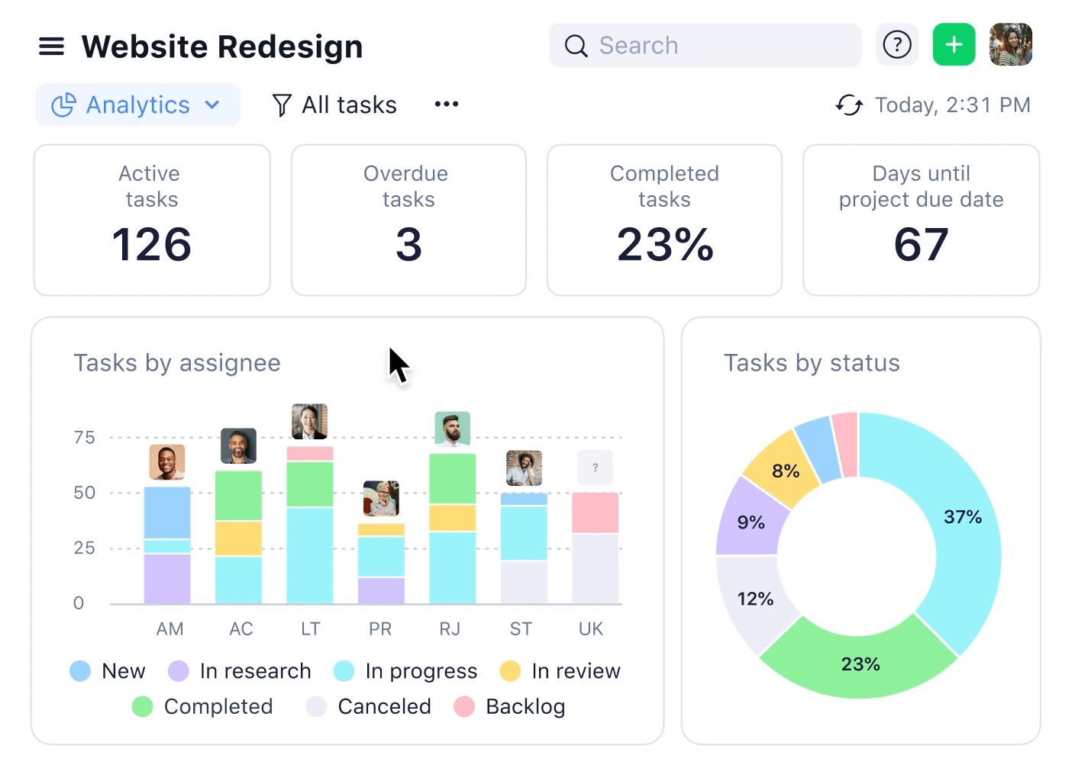Expand the Analytics view dropdown
1075x781 pixels.
(x=137, y=105)
